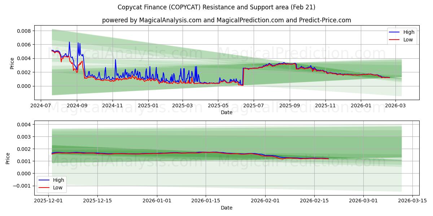Click the '2026-03-01' tick label
The height and width of the screenshot is (216, 433).
(x=363, y=201)
